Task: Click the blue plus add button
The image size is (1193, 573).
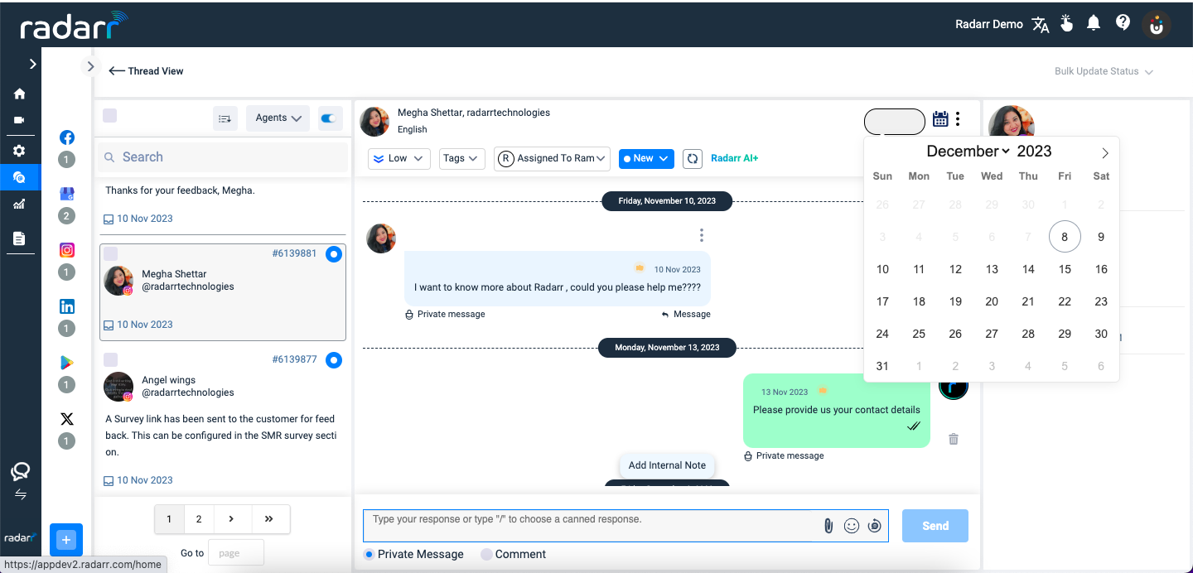Action: [66, 540]
